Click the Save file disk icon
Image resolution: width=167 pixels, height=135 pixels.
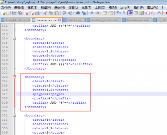(14, 13)
